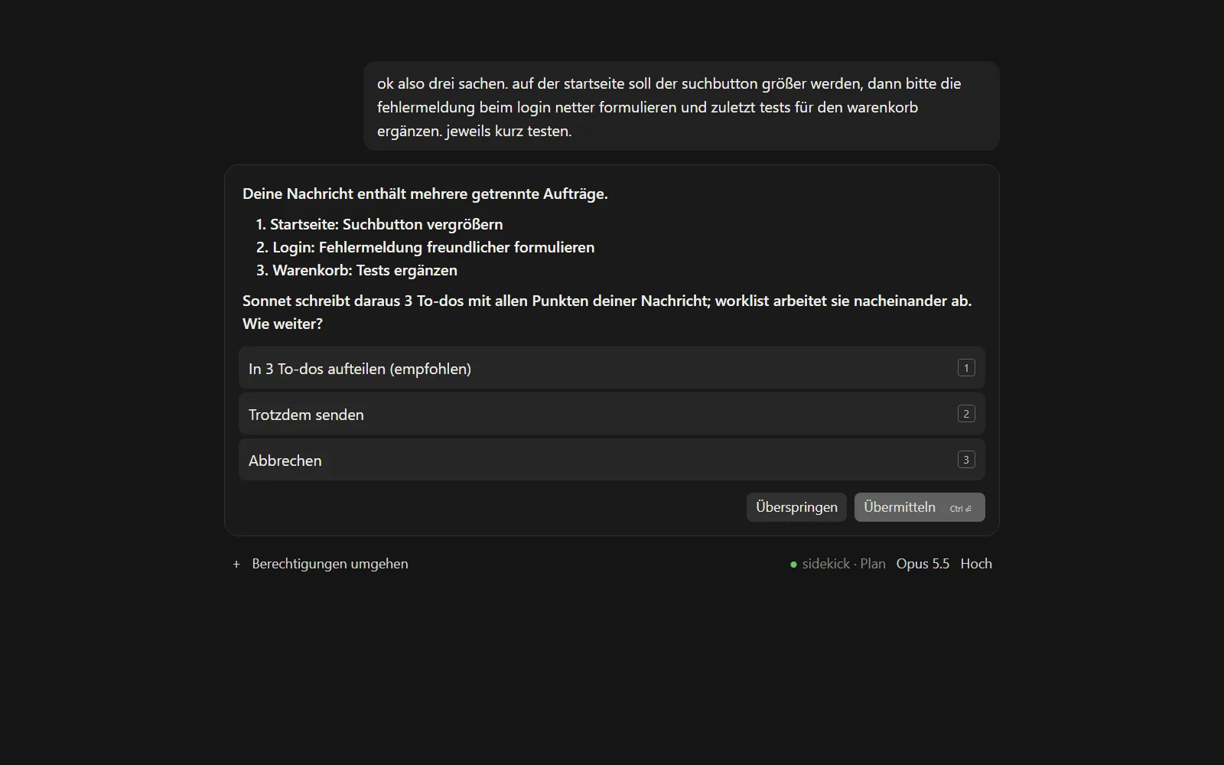Click heading 'Deine Nachricht enthält mehrere getrennte Aufträge.'

[x=425, y=194]
